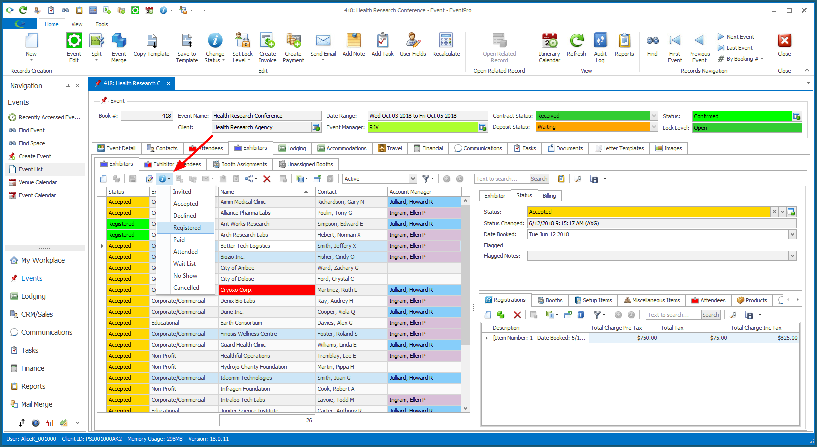Open the Itinerary Calendar
Image resolution: width=817 pixels, height=447 pixels.
tap(549, 48)
